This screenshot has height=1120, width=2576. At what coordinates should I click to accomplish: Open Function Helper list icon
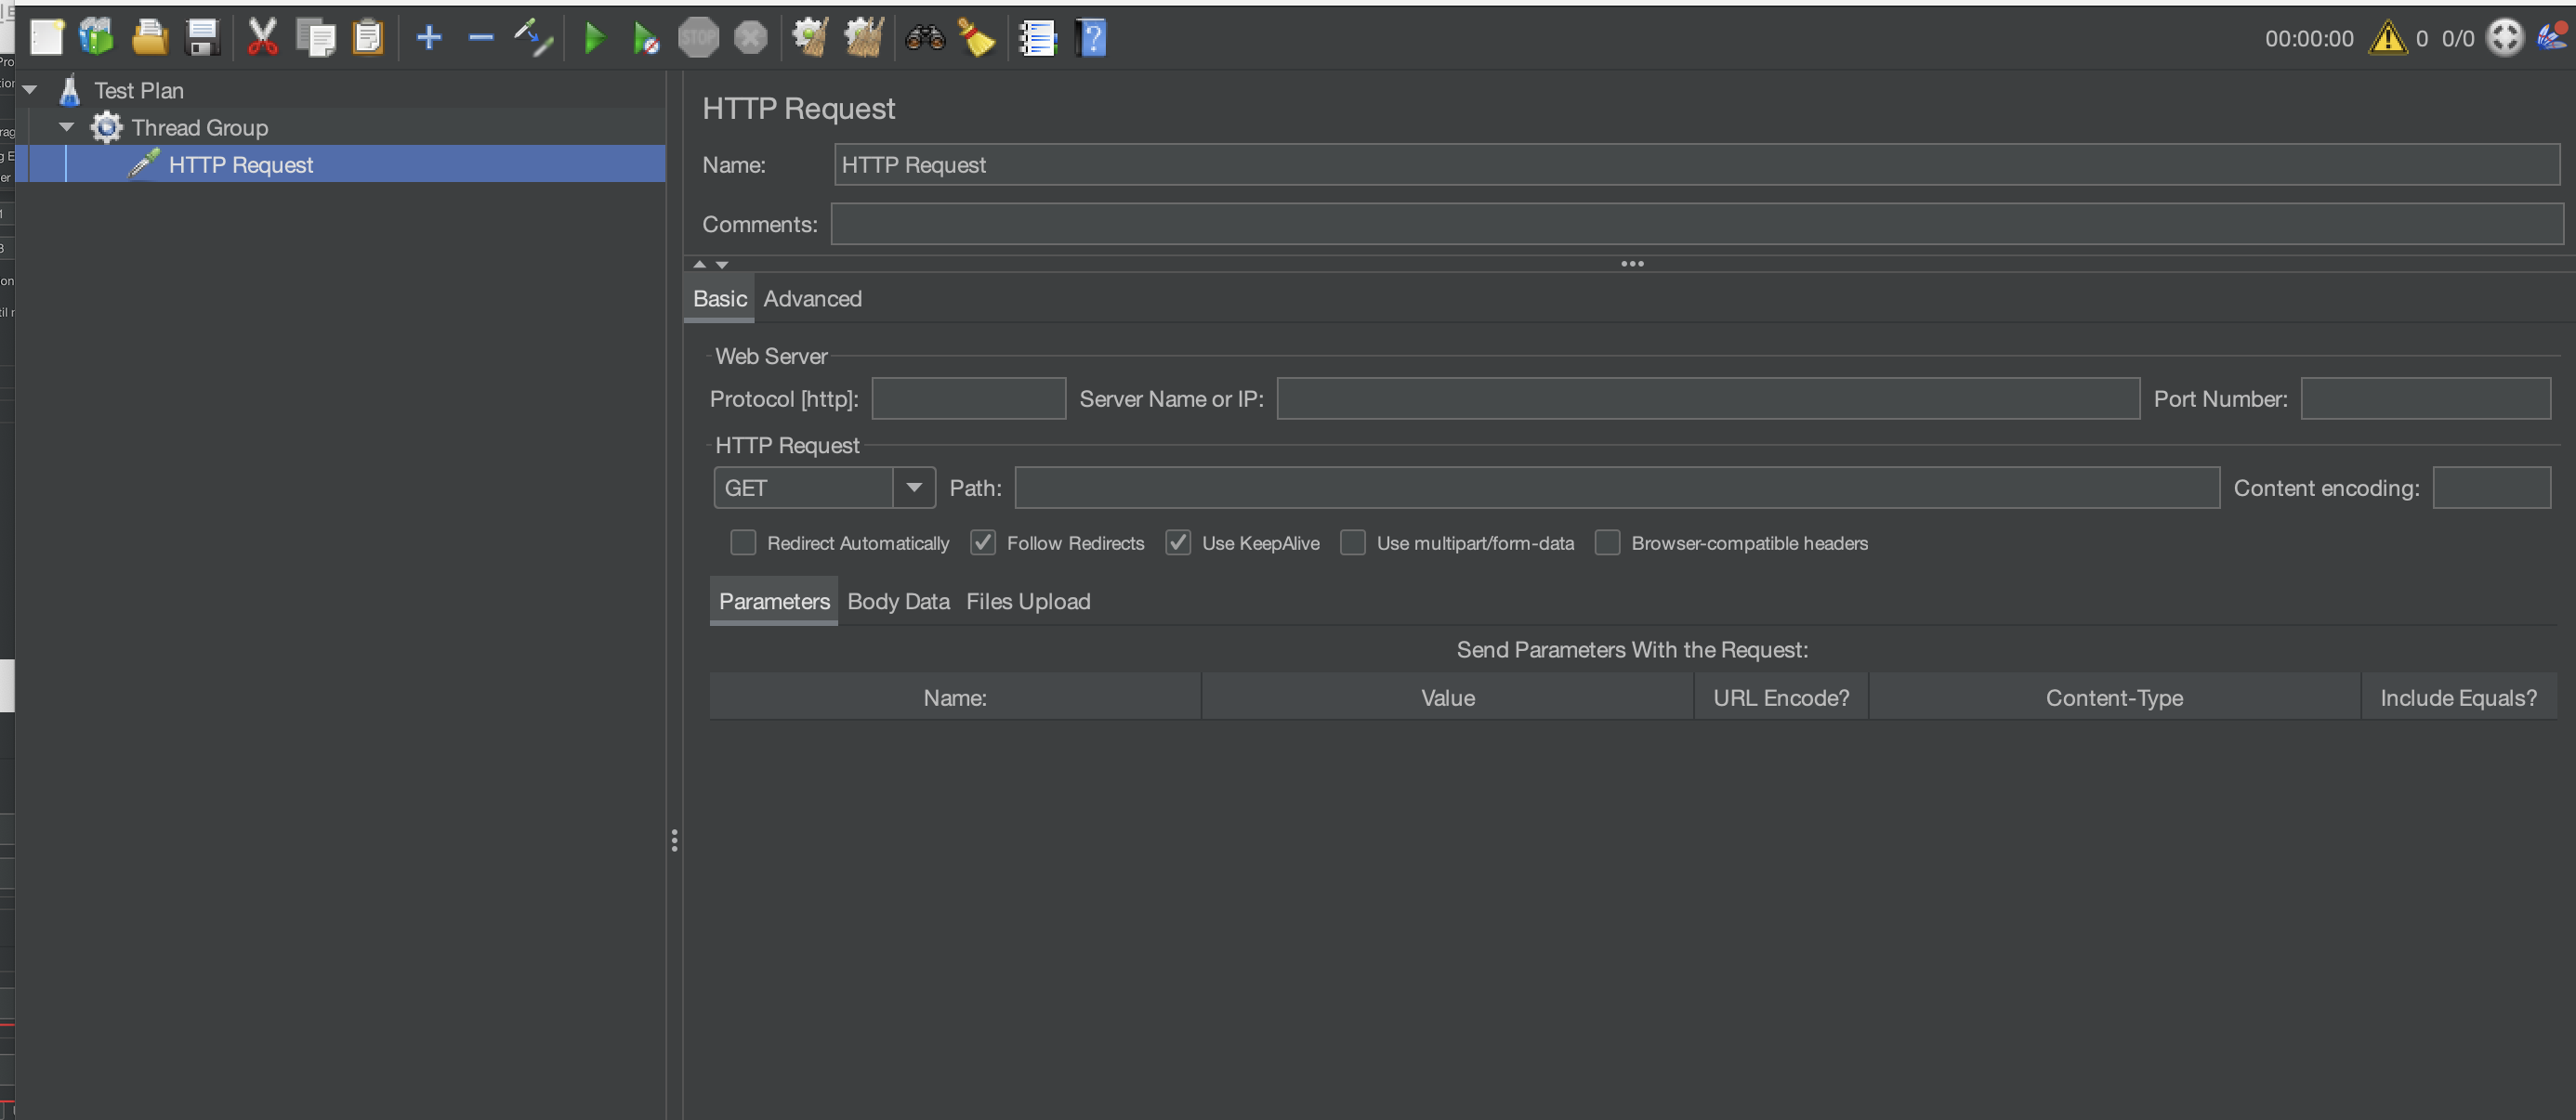(x=1037, y=38)
